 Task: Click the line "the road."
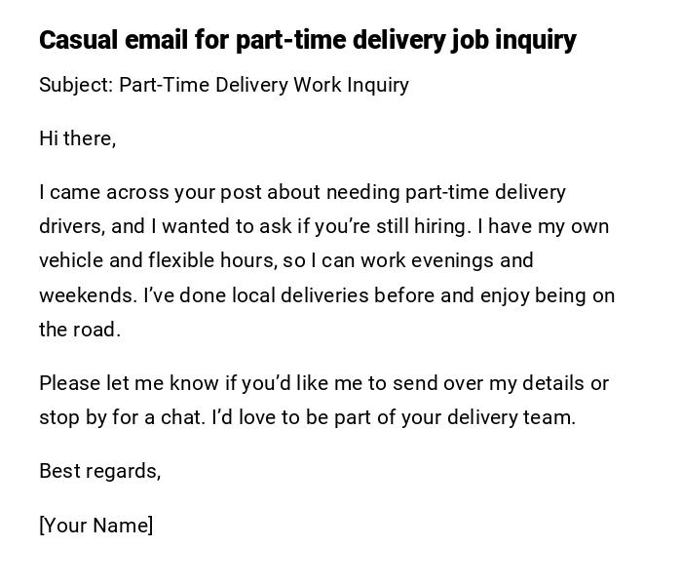pyautogui.click(x=80, y=330)
